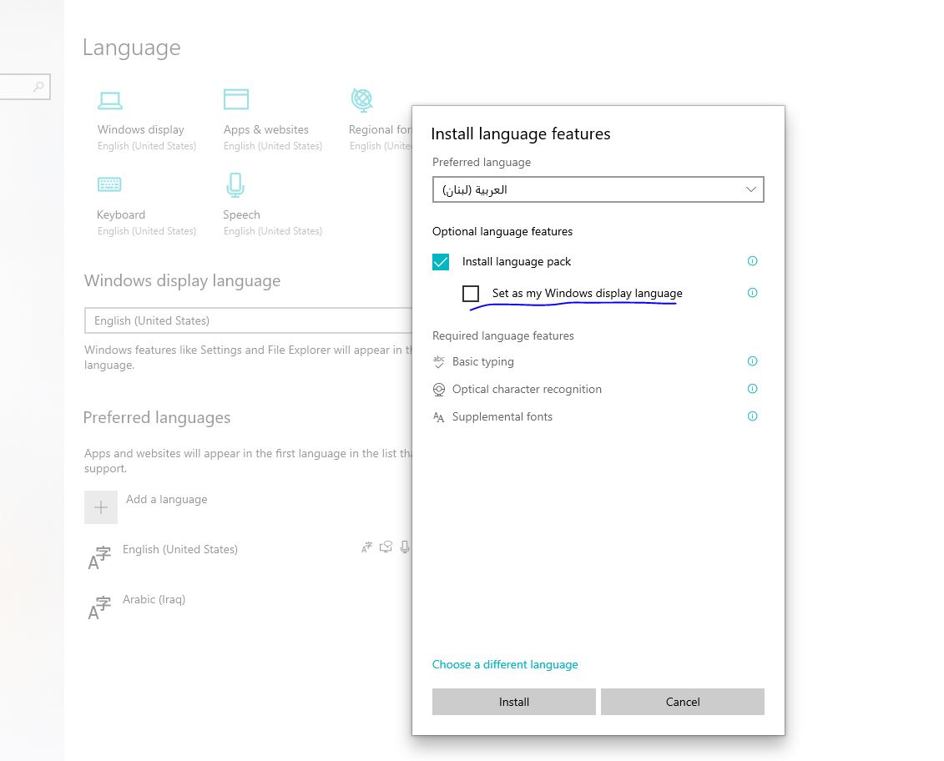This screenshot has height=761, width=944.
Task: Open the Windows display language dropdown
Action: (248, 320)
